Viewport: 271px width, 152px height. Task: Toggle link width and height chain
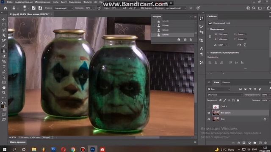(210, 37)
